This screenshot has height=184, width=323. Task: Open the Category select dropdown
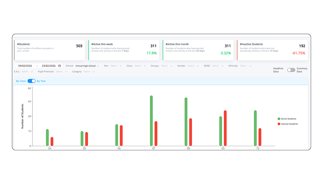pos(89,72)
